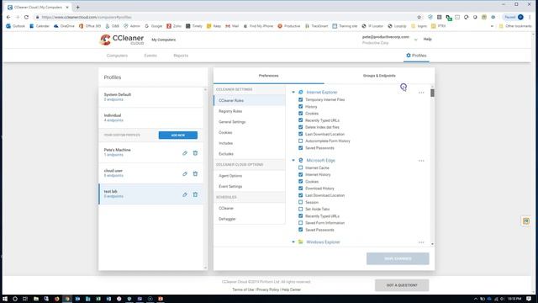The height and width of the screenshot is (303, 538).
Task: Click the rules list scrollbar thumb
Action: (x=432, y=93)
